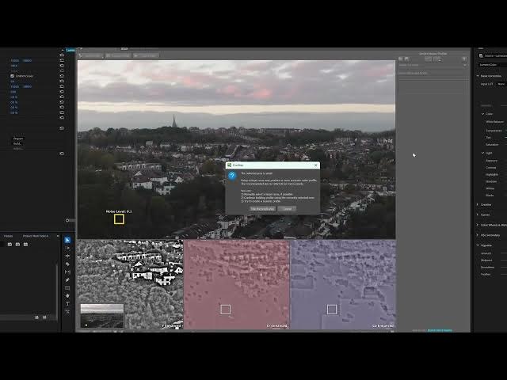Click the Shadows label

pos(491,181)
